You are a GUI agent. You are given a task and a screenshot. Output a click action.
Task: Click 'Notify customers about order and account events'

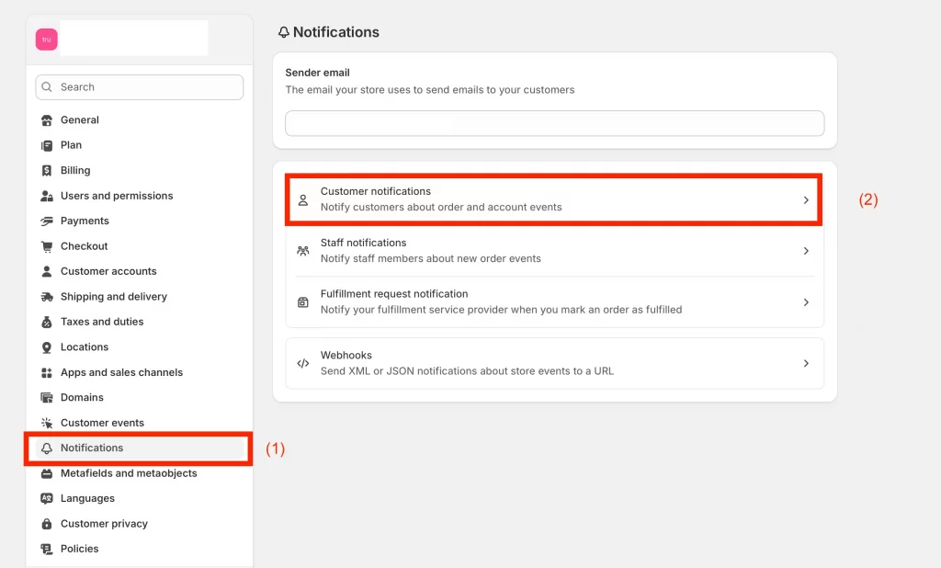coord(441,207)
